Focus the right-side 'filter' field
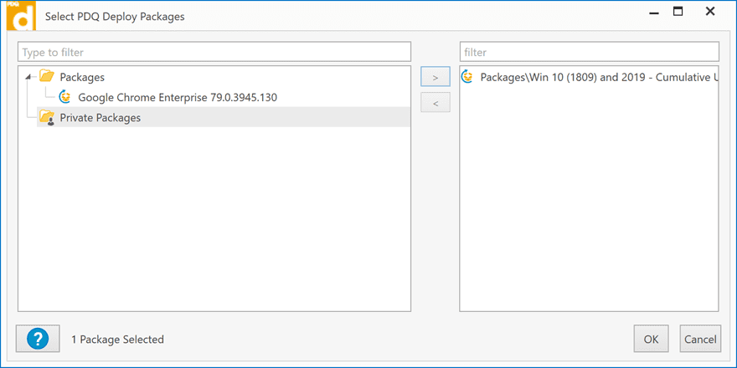Image resolution: width=737 pixels, height=368 pixels. 590,52
